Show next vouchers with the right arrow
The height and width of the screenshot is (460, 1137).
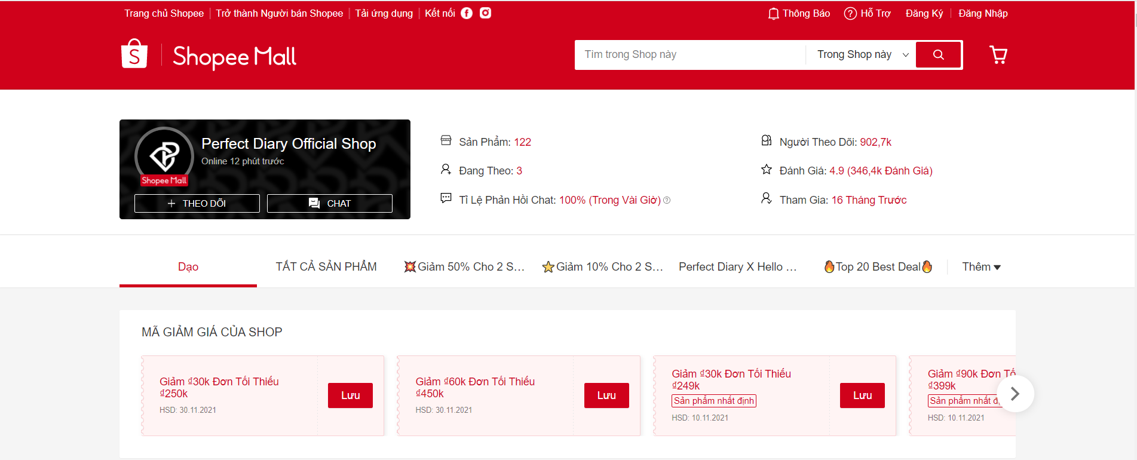pos(1015,394)
